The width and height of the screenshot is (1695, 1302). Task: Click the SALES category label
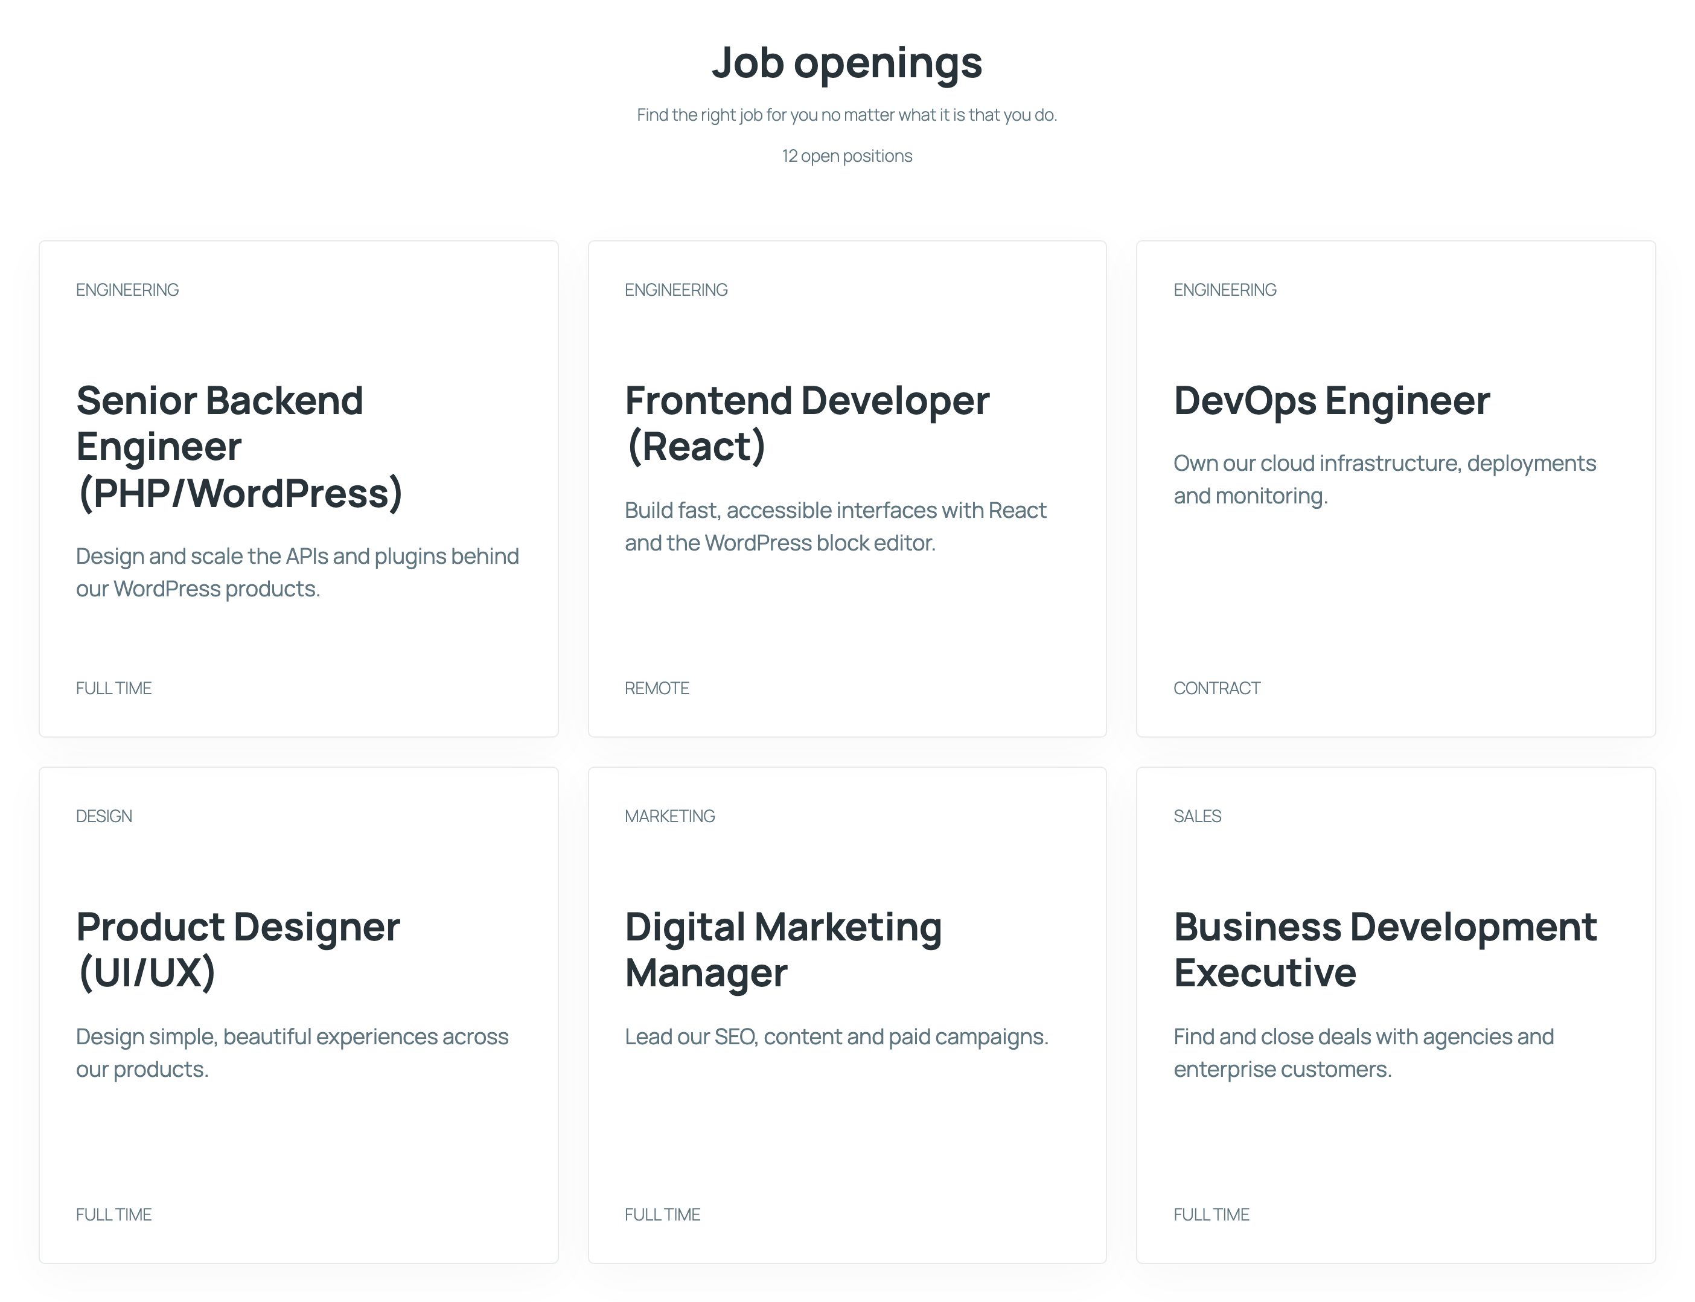click(x=1198, y=816)
